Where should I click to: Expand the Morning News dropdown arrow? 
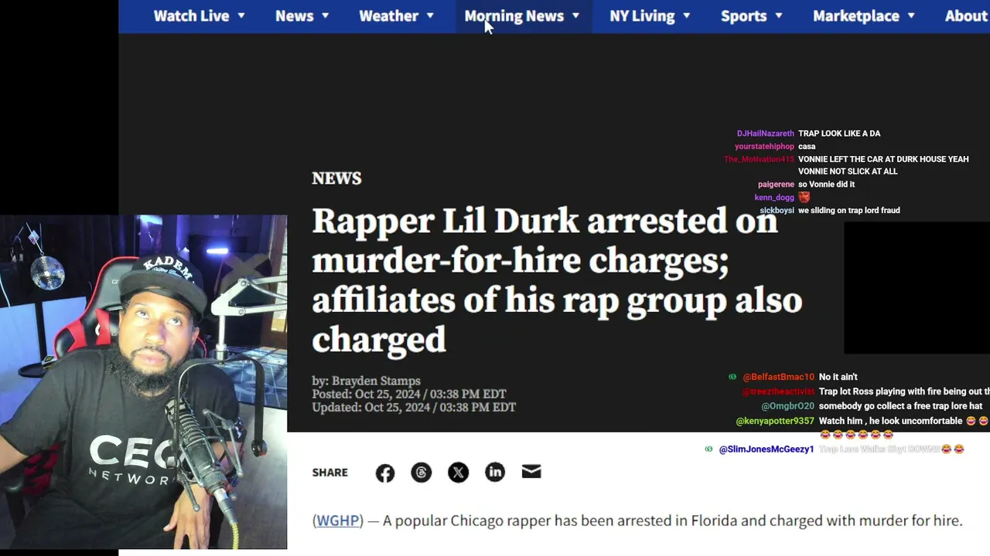point(575,15)
